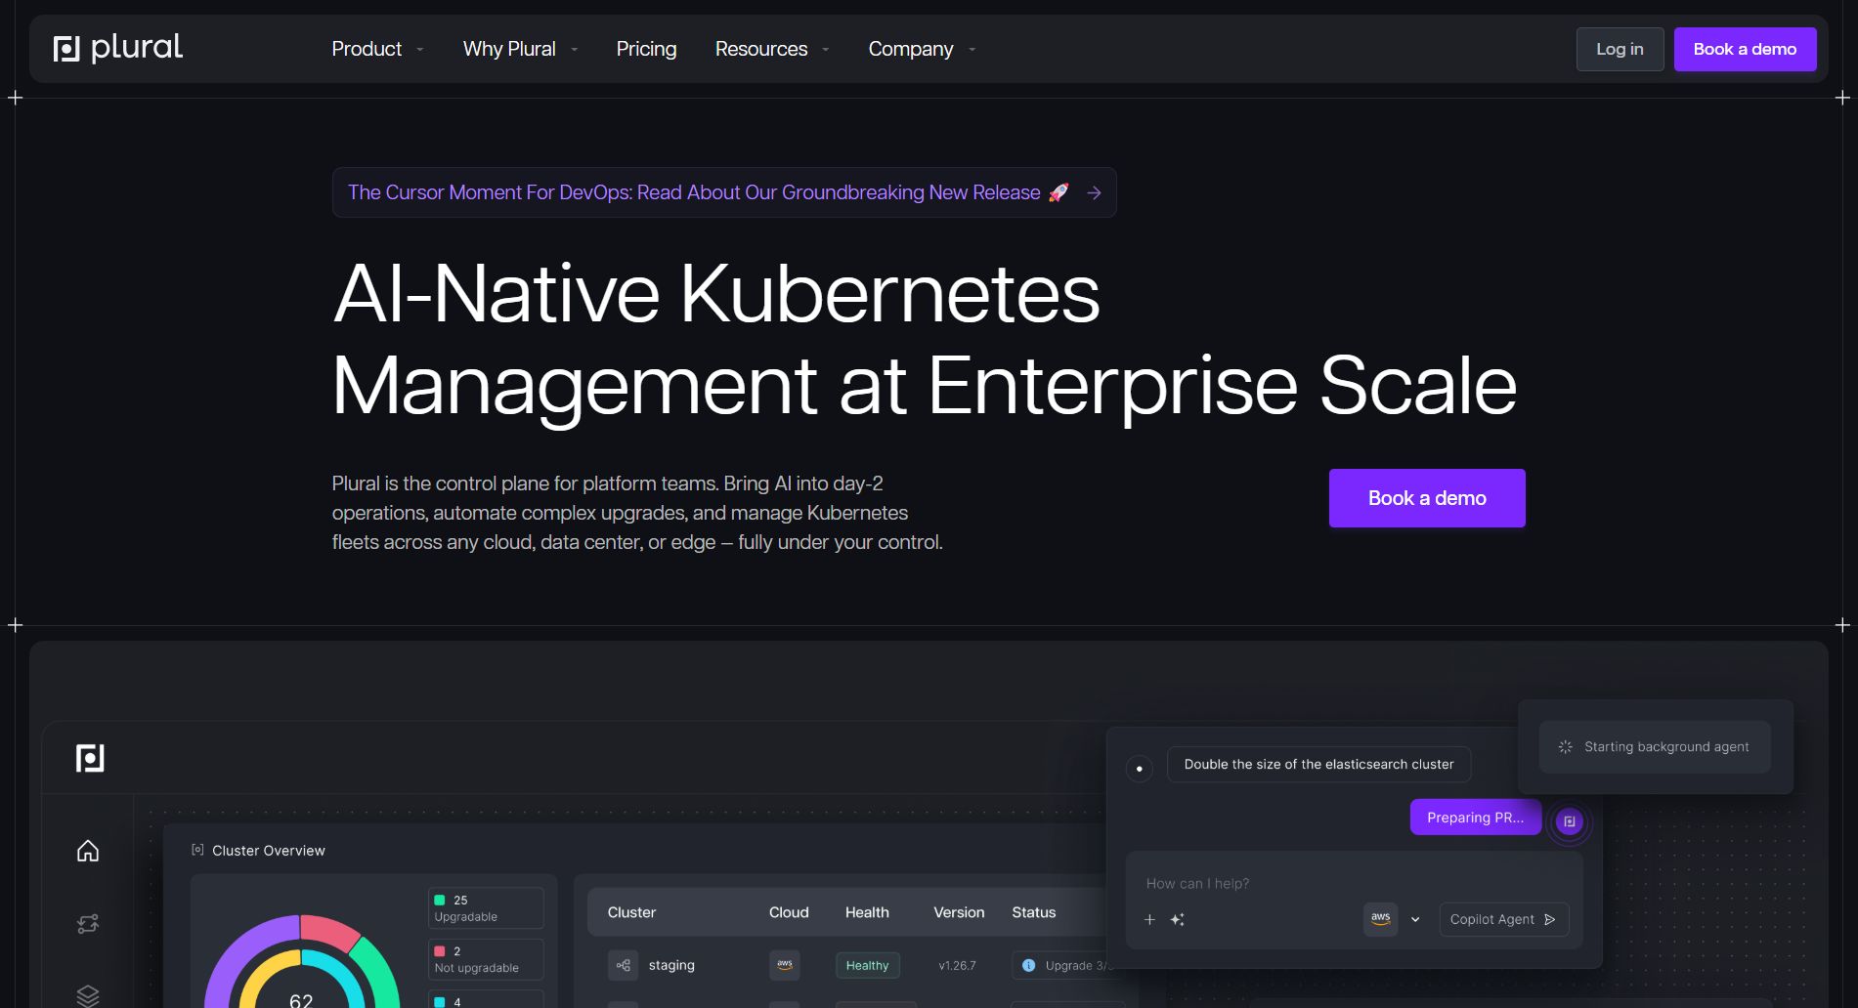The image size is (1858, 1008).
Task: Click the cluster icon in the staging row
Action: click(x=623, y=965)
